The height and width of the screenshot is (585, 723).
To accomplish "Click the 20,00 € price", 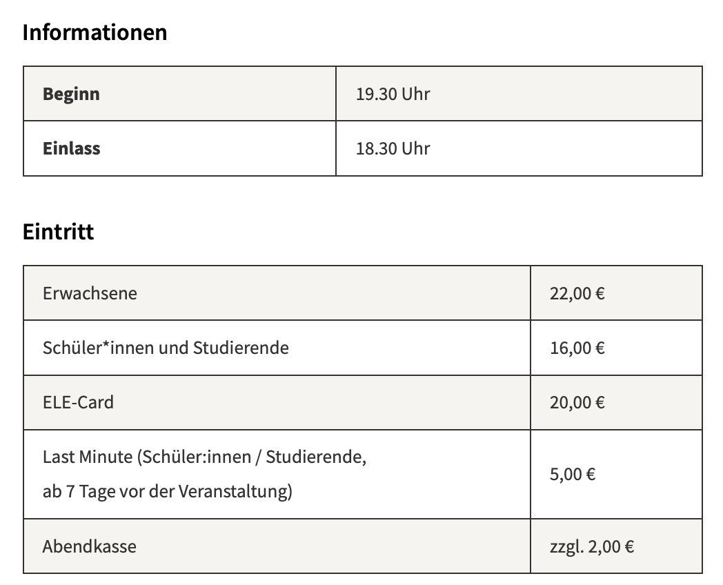I will (577, 402).
